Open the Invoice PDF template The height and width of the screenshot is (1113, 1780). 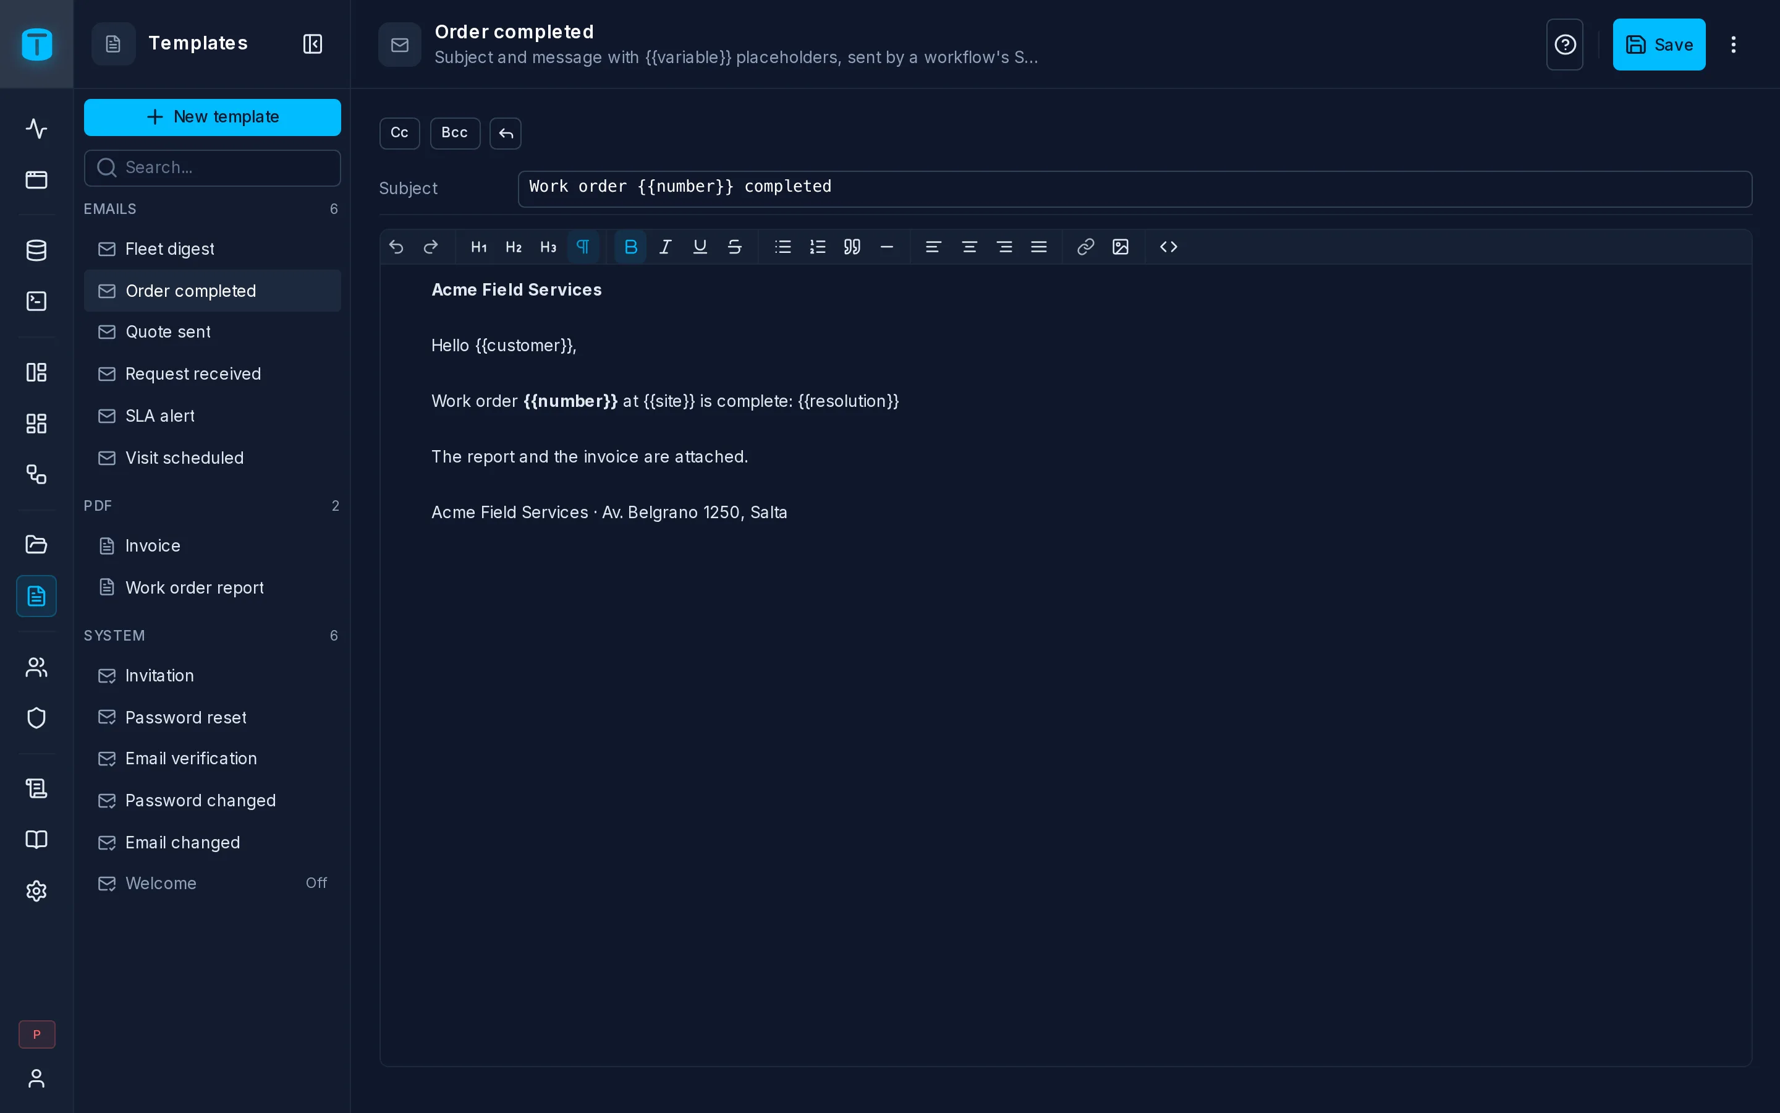pos(213,545)
